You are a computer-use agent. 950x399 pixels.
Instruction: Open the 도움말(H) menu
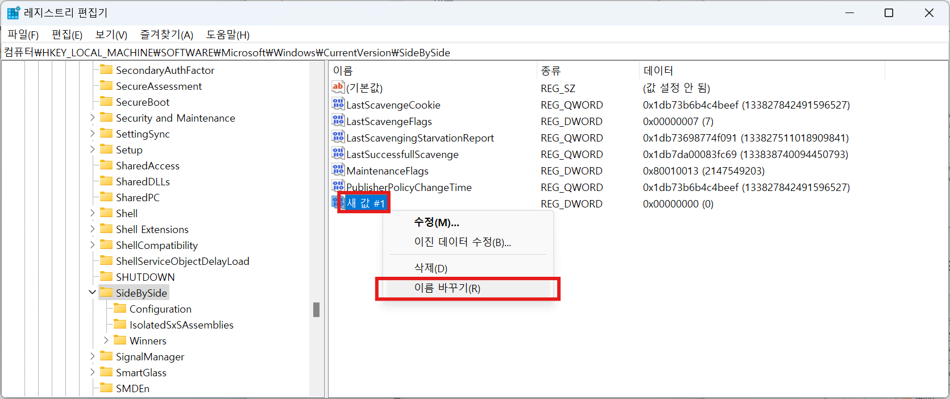click(228, 35)
